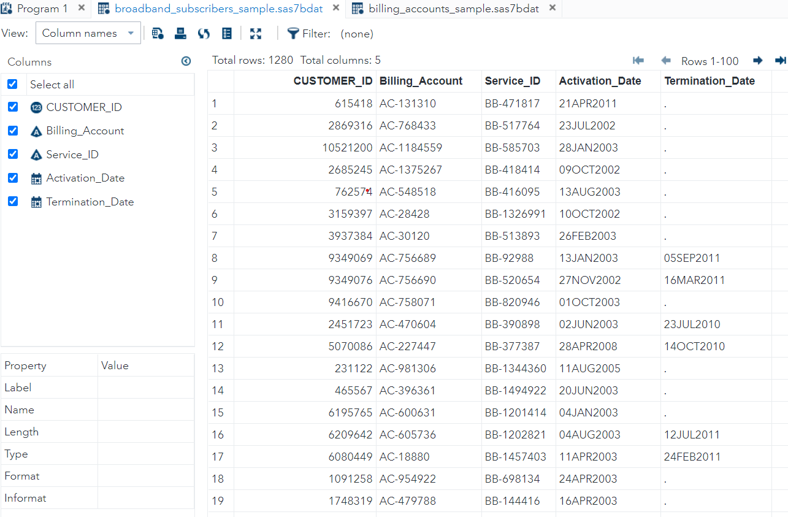Image resolution: width=788 pixels, height=517 pixels.
Task: Click the activation date cell 04AUG2003
Action: 608,435
